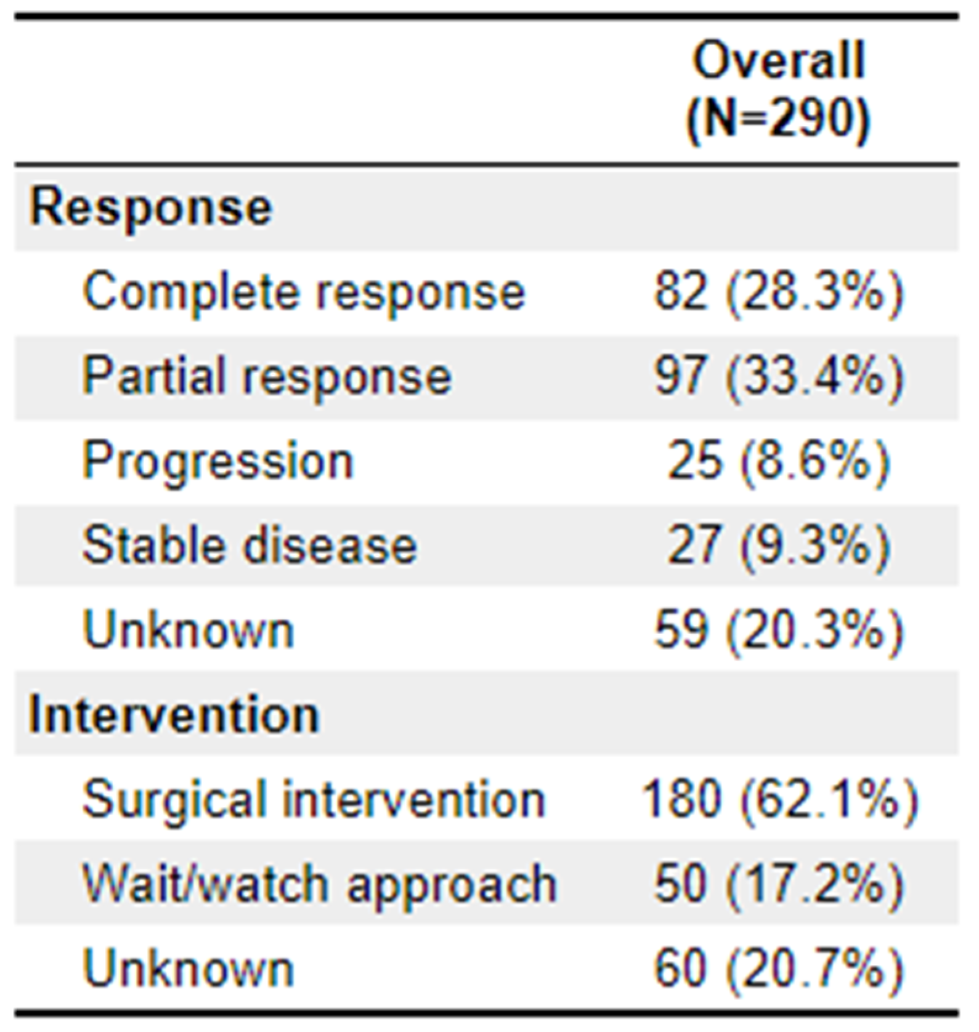
Task: Select the "Unknown" label under Response
Action: pyautogui.click(x=189, y=630)
